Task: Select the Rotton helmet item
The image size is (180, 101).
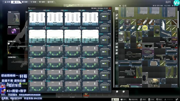Action: (x=127, y=22)
